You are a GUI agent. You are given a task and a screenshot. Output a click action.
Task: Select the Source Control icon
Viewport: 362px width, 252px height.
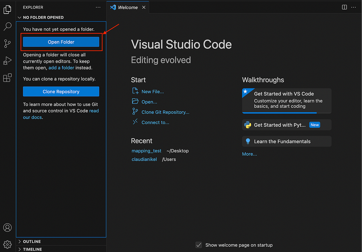click(x=7, y=43)
